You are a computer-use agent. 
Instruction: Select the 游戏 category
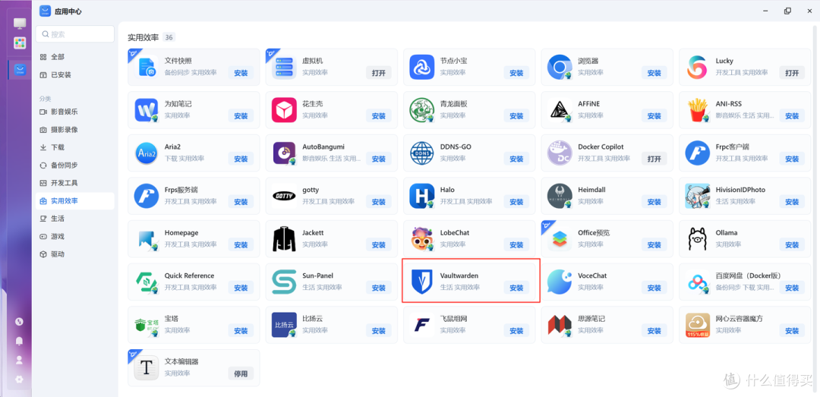tap(74, 236)
